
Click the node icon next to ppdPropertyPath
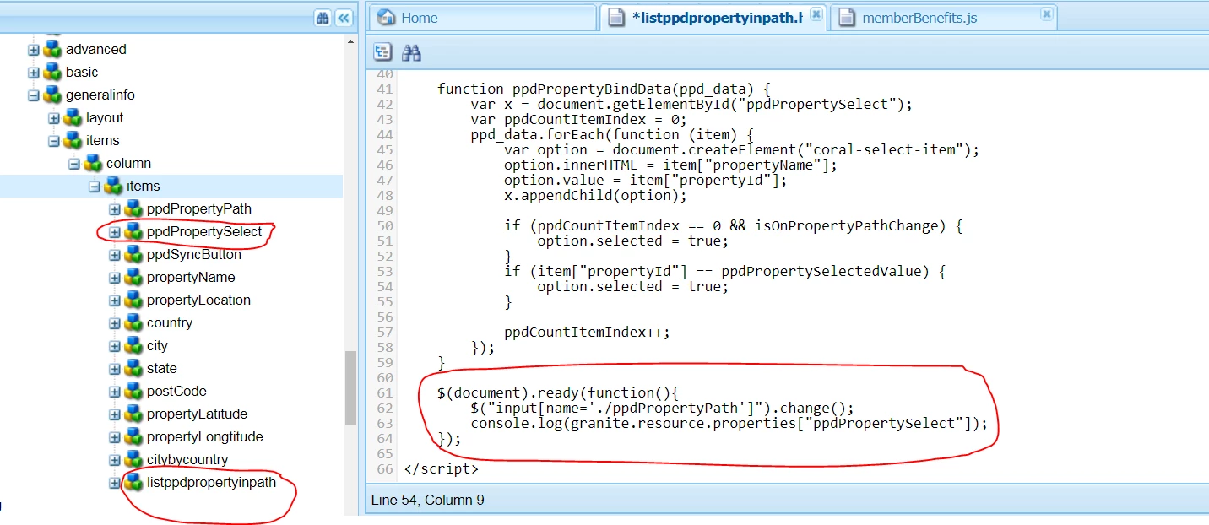(x=134, y=208)
